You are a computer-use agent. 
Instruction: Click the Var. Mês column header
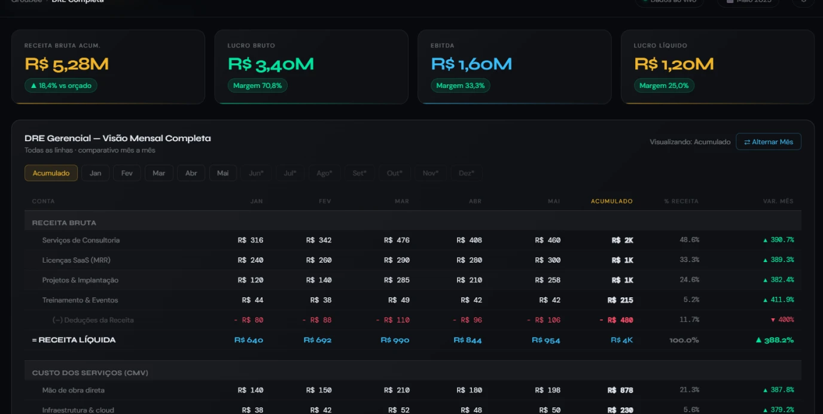(778, 201)
